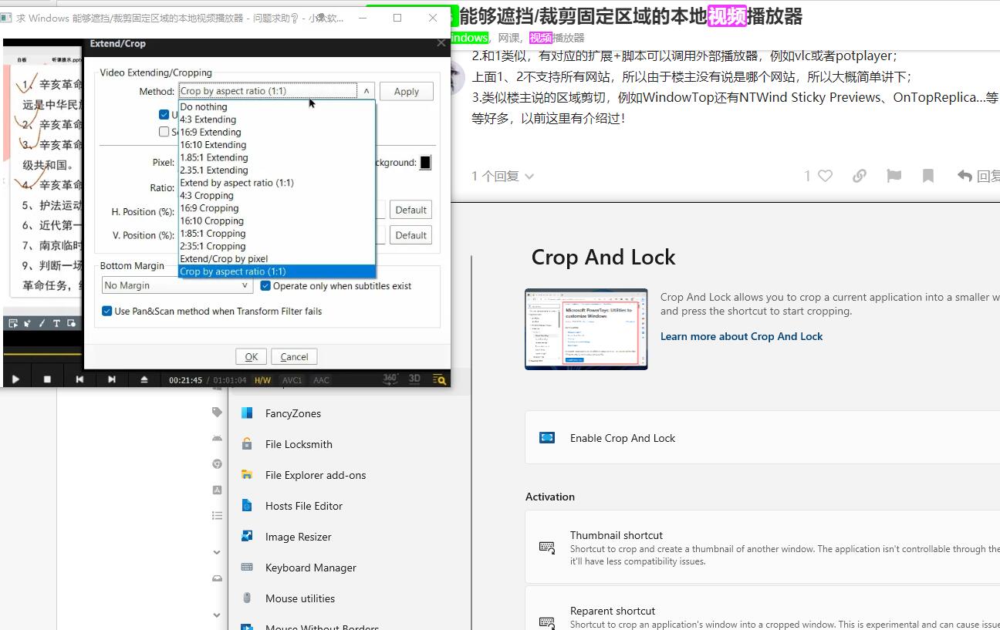Select 'Do nothing' from Method list

click(x=277, y=107)
